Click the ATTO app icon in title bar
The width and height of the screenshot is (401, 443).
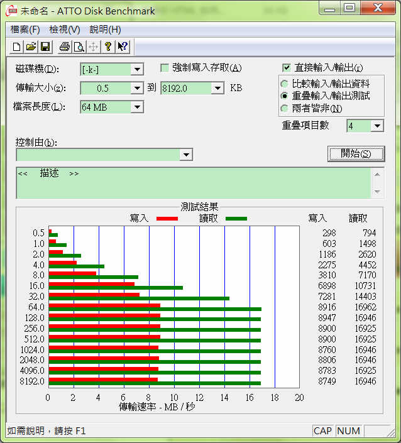pyautogui.click(x=11, y=11)
